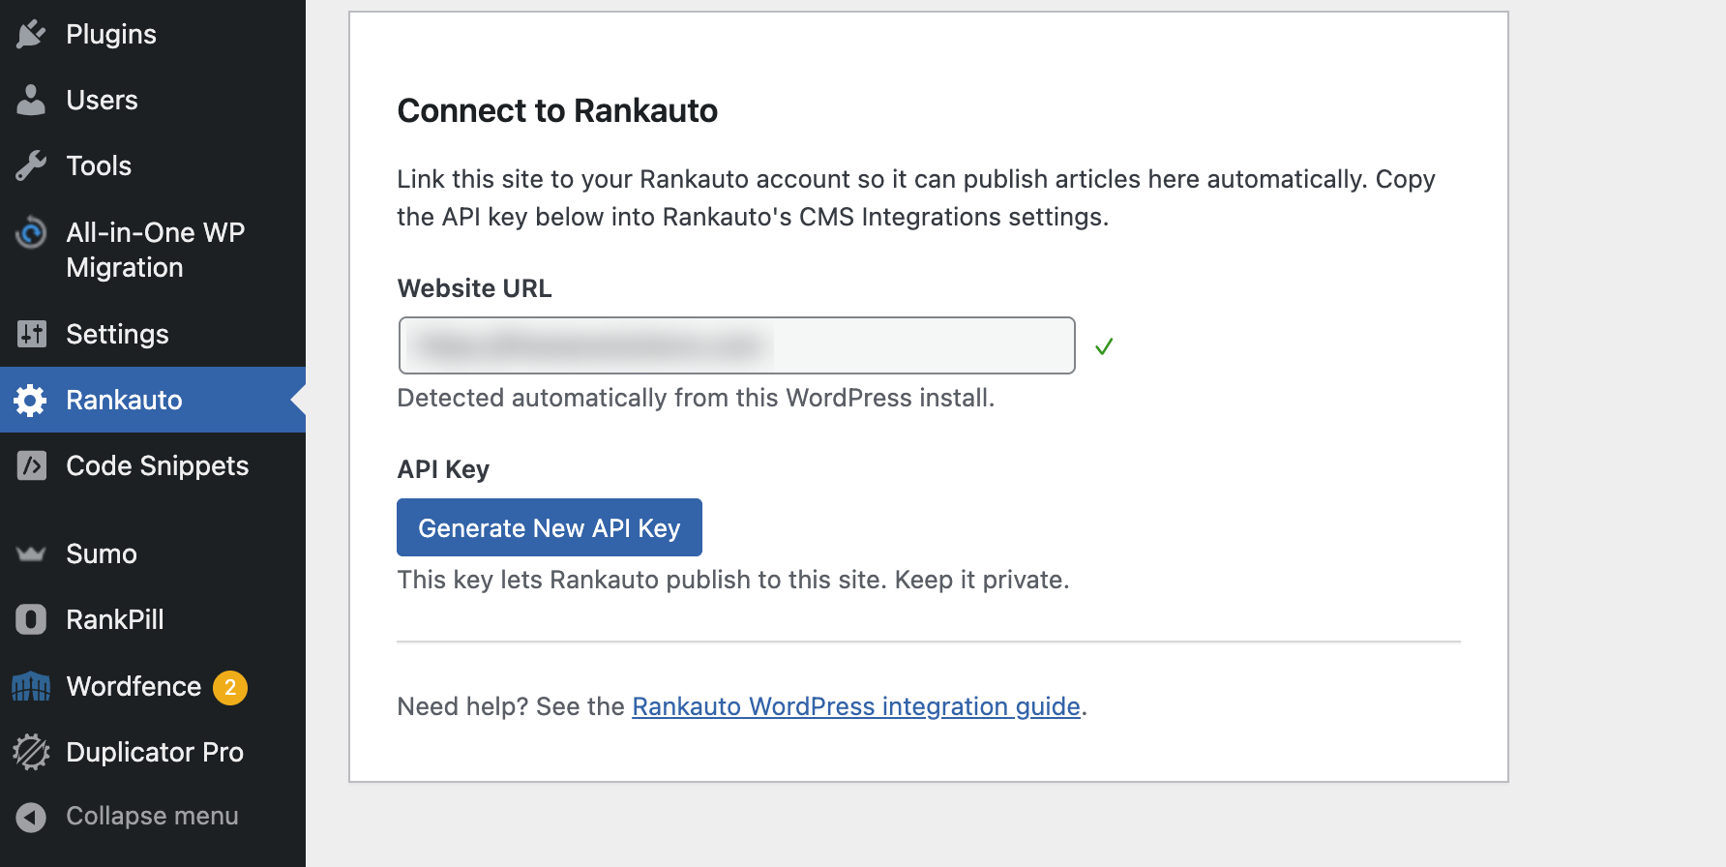Click the Users person icon
This screenshot has width=1726, height=867.
pyautogui.click(x=31, y=100)
